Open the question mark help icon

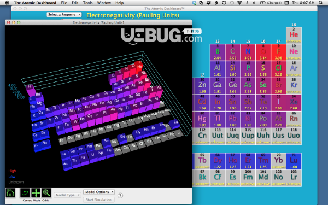pos(120,196)
